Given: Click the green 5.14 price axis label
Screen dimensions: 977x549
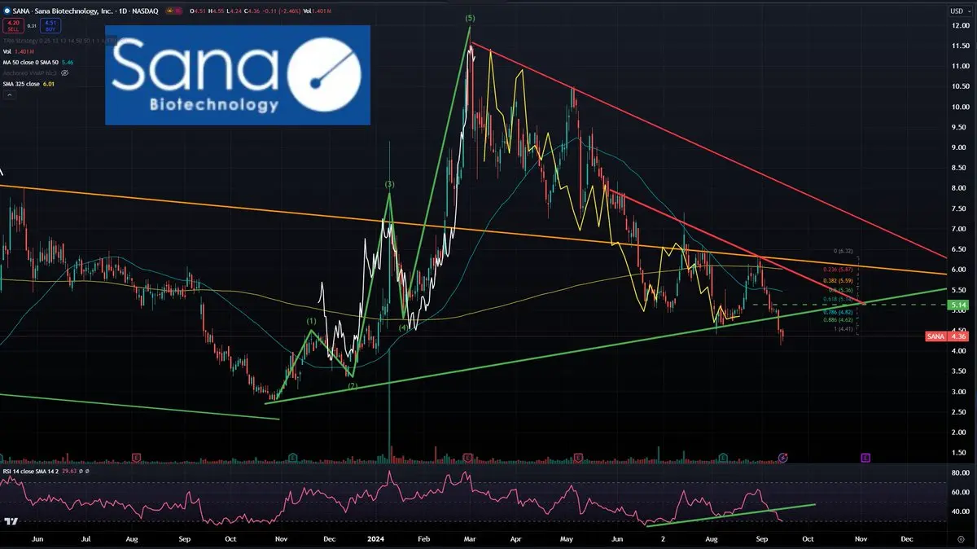Looking at the screenshot, I should point(957,305).
